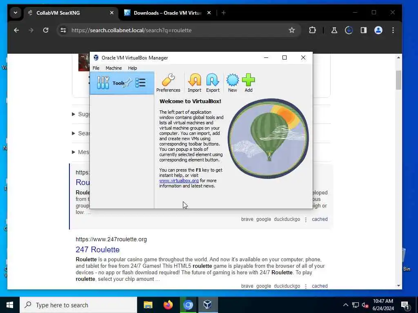Viewport: 418px width, 313px height.
Task: Open File Explorer from the taskbar
Action: [148, 305]
